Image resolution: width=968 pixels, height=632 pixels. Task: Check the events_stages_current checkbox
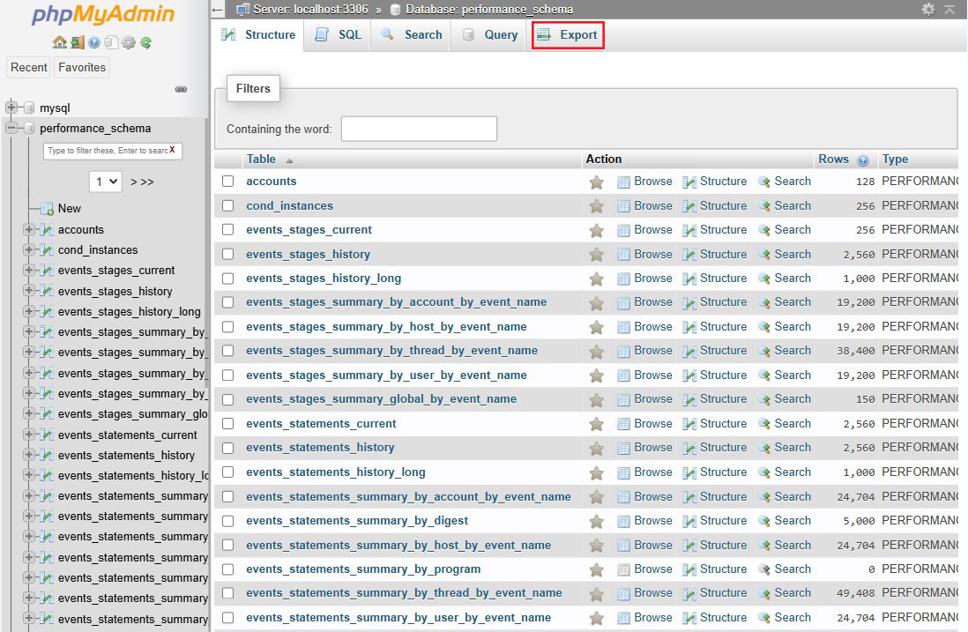coord(227,229)
